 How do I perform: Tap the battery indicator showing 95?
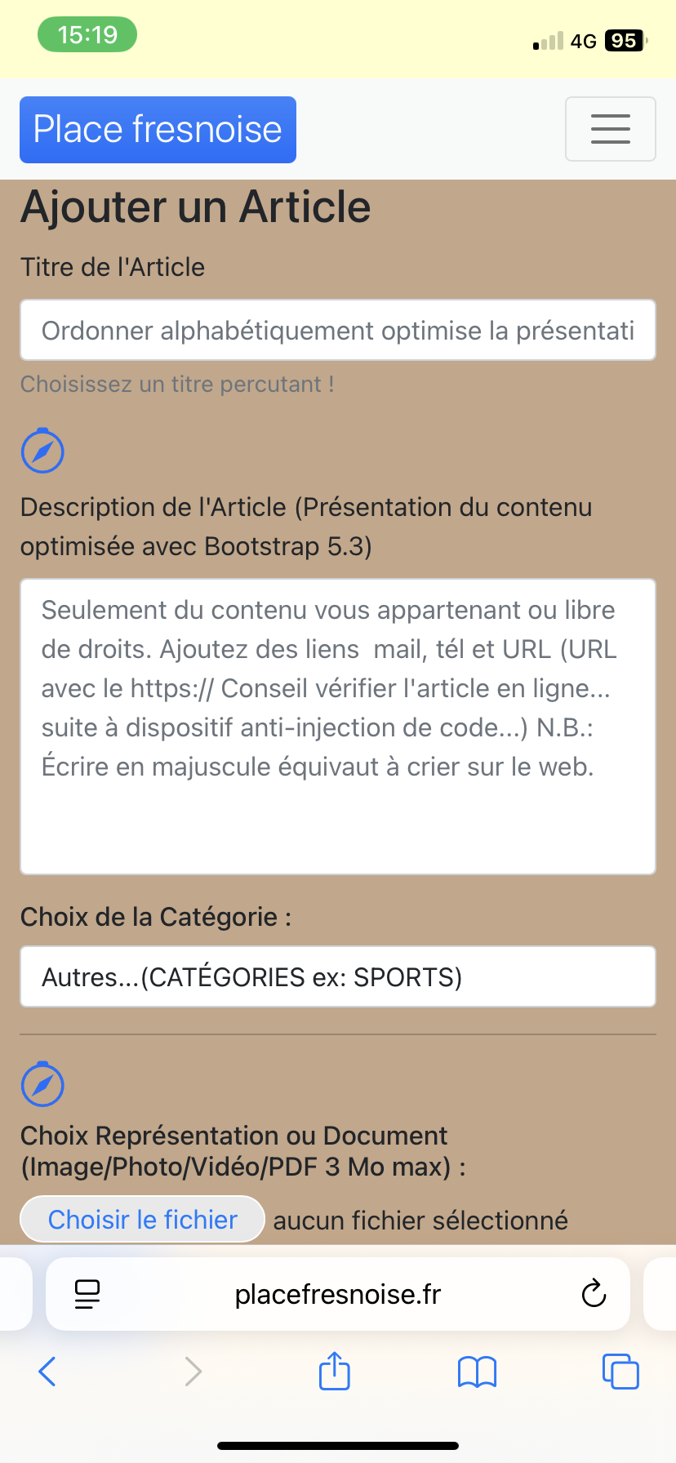coord(625,41)
